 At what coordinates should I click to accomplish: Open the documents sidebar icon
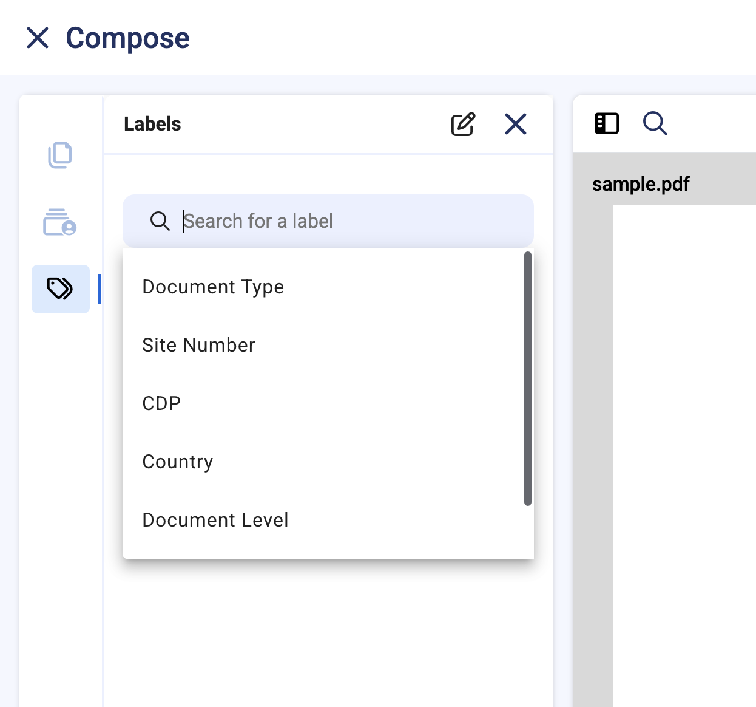coord(59,155)
